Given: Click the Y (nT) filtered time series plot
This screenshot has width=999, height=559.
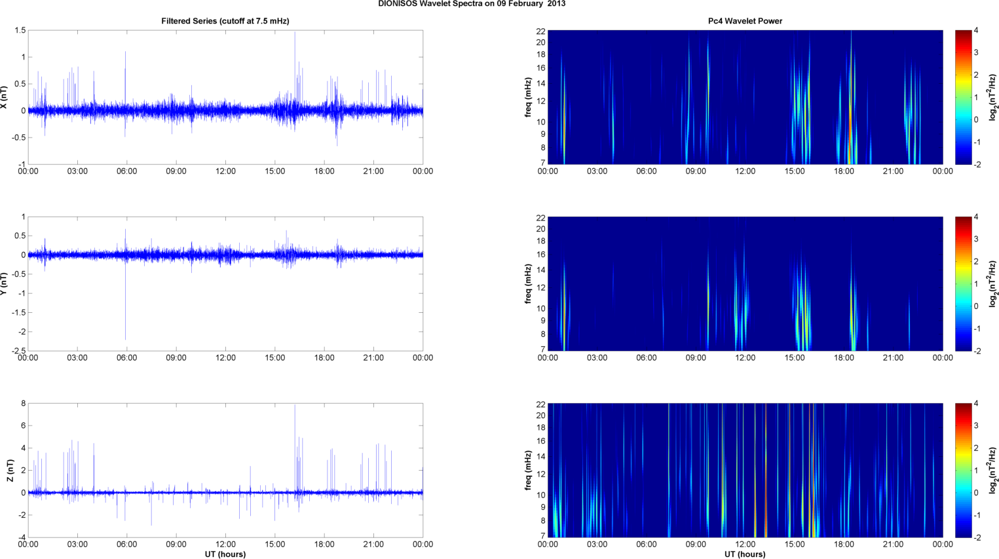Looking at the screenshot, I should pos(225,283).
